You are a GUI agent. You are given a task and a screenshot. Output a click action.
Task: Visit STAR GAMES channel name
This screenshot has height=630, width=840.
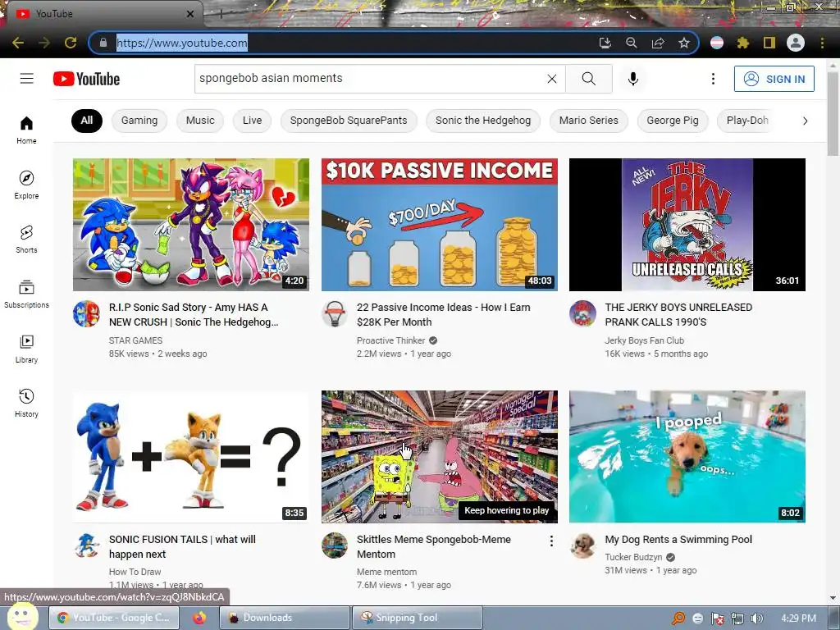click(x=135, y=340)
